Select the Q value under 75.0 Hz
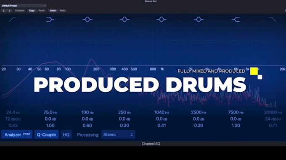The image size is (286, 160). coord(50,126)
